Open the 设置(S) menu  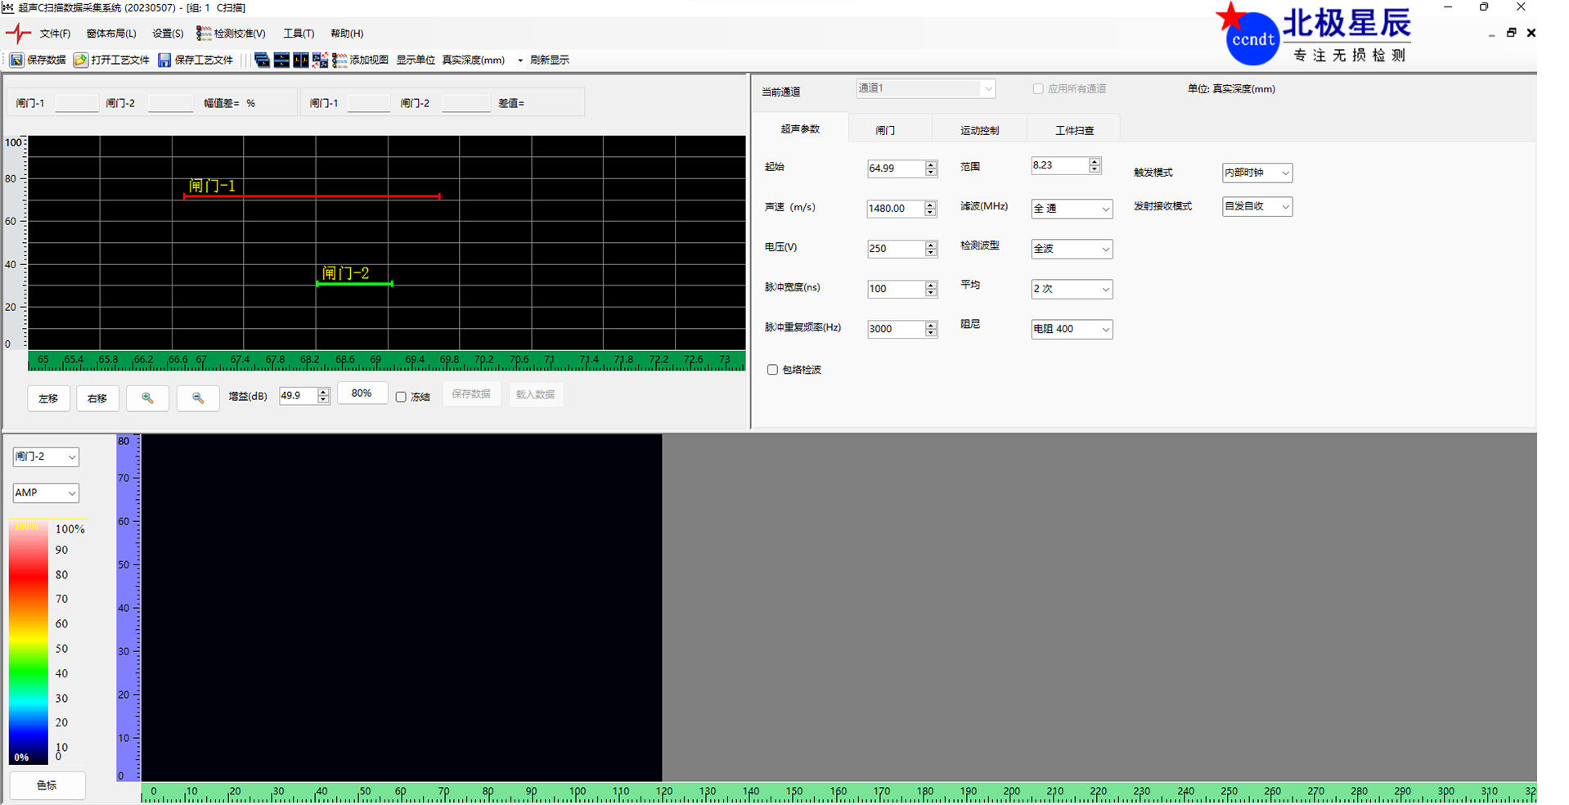pyautogui.click(x=168, y=34)
